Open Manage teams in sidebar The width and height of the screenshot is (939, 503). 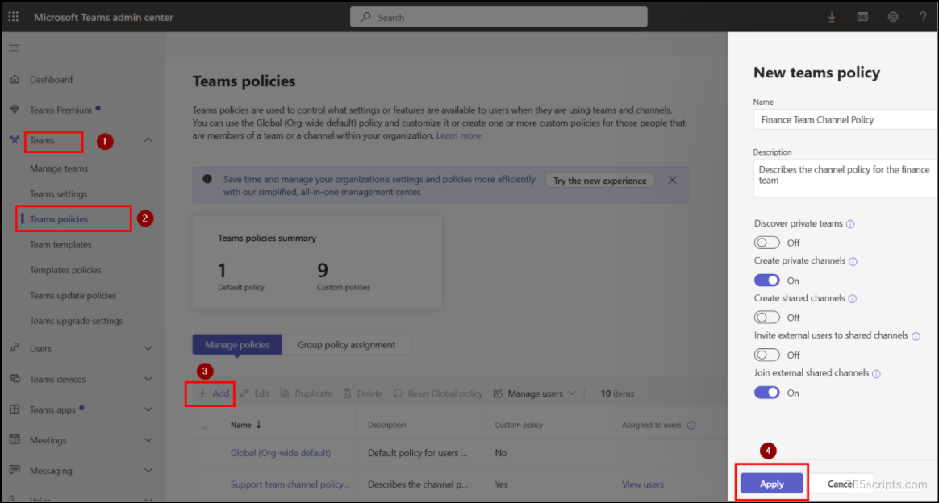59,168
